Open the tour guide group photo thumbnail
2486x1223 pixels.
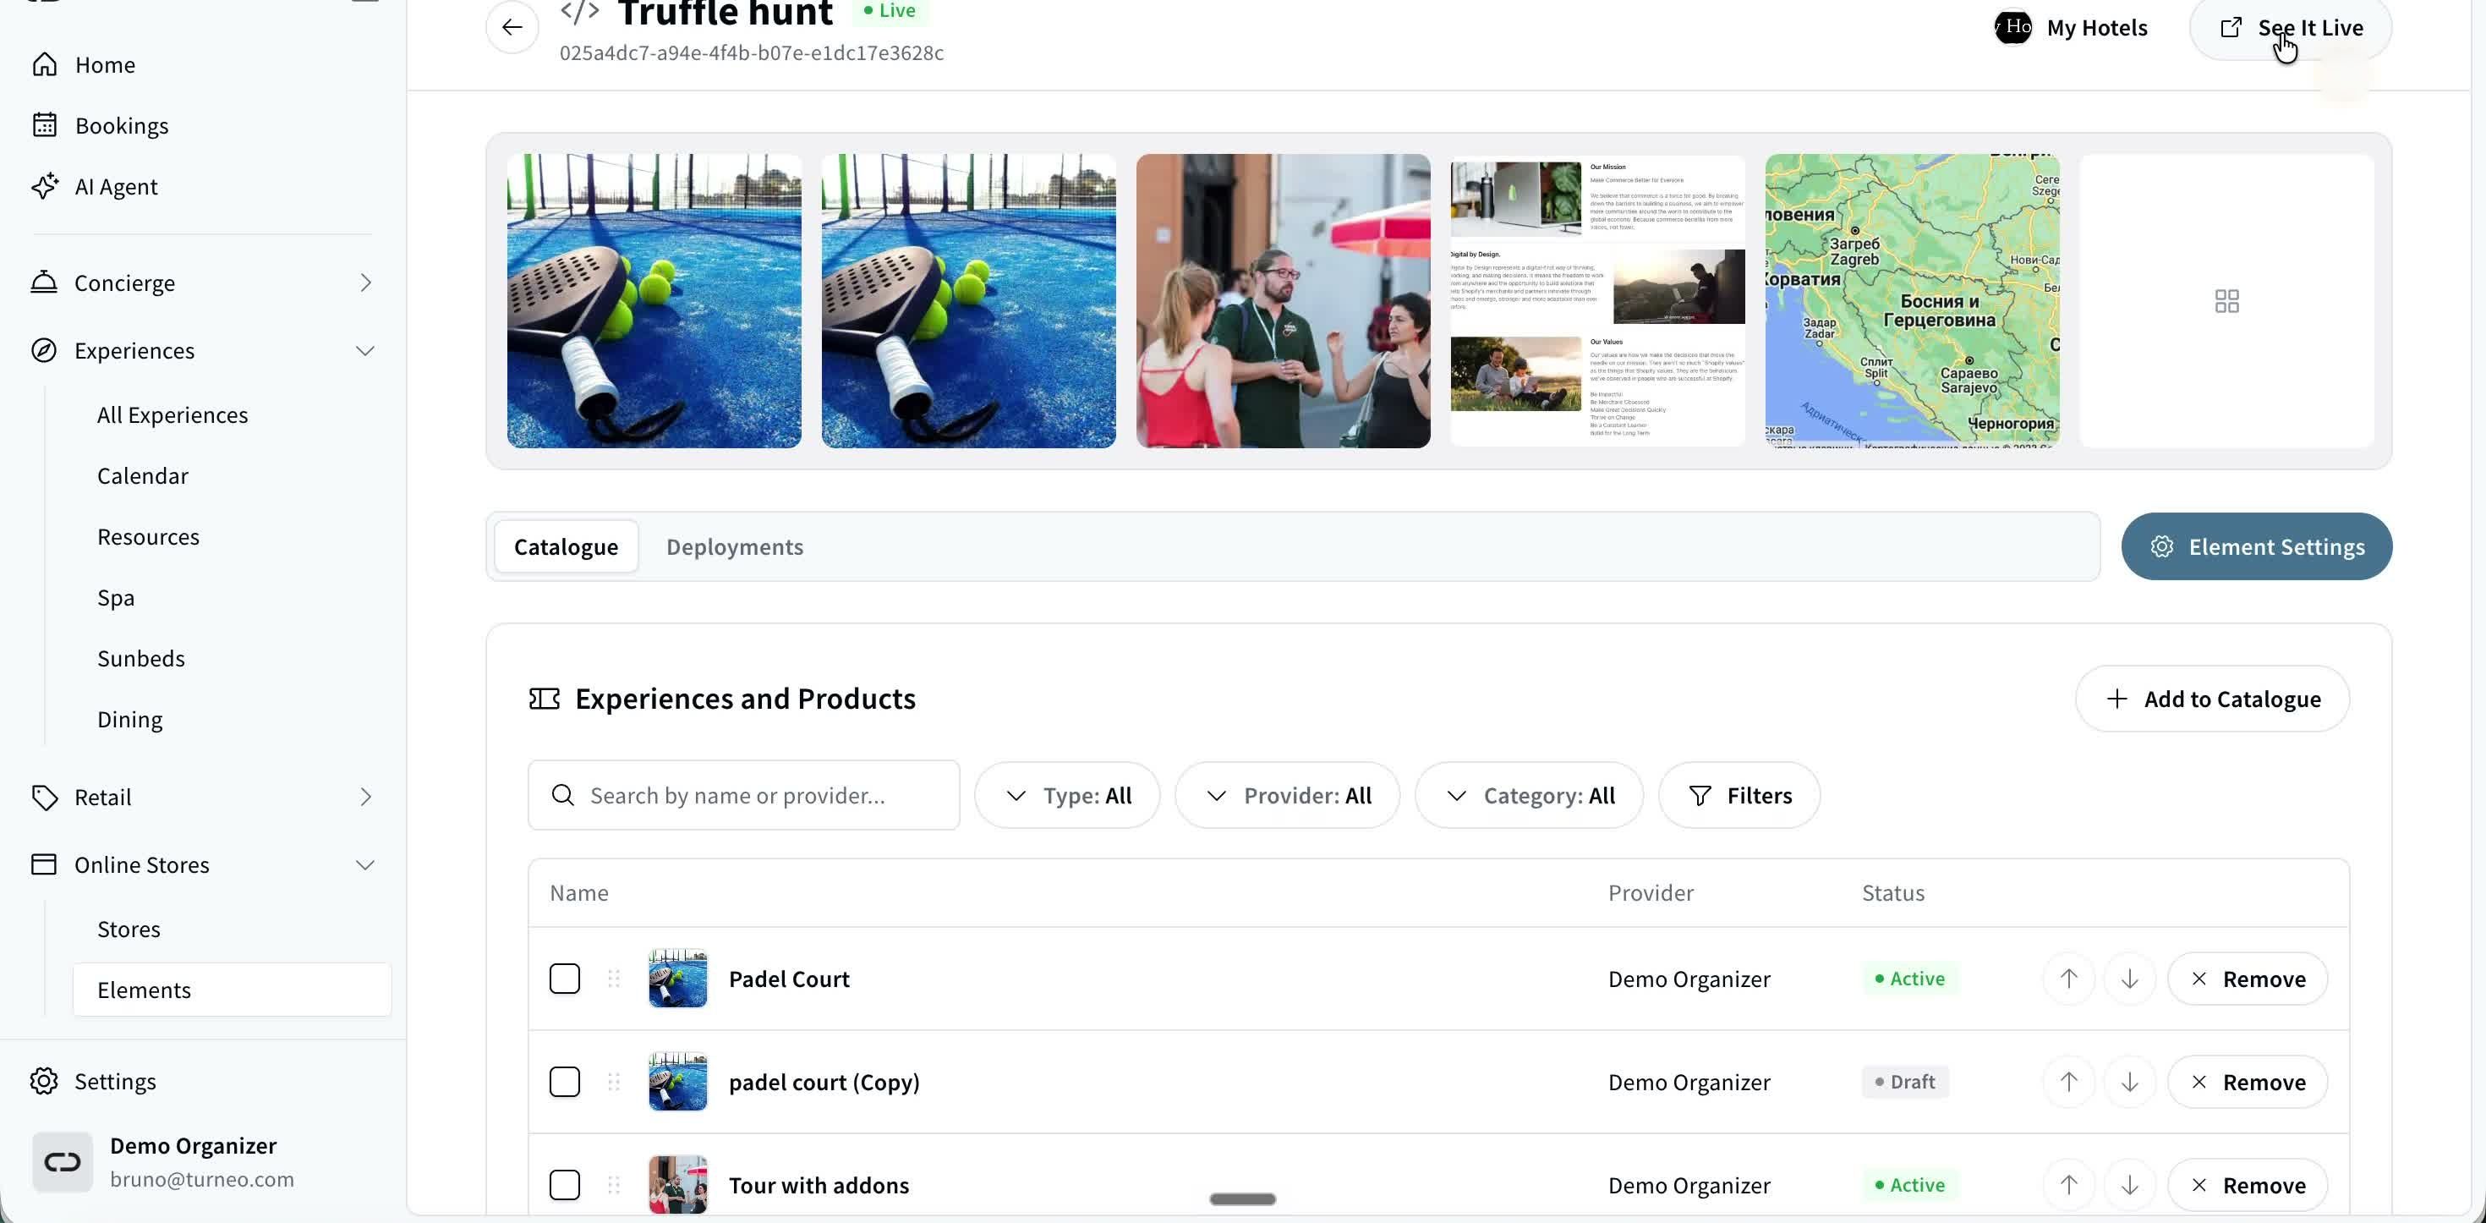coord(1283,301)
